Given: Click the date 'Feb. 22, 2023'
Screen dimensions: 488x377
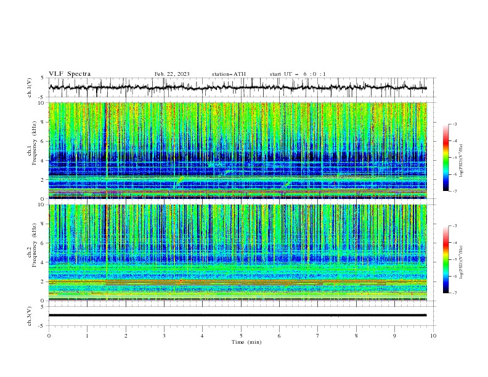Looking at the screenshot, I should coord(172,74).
